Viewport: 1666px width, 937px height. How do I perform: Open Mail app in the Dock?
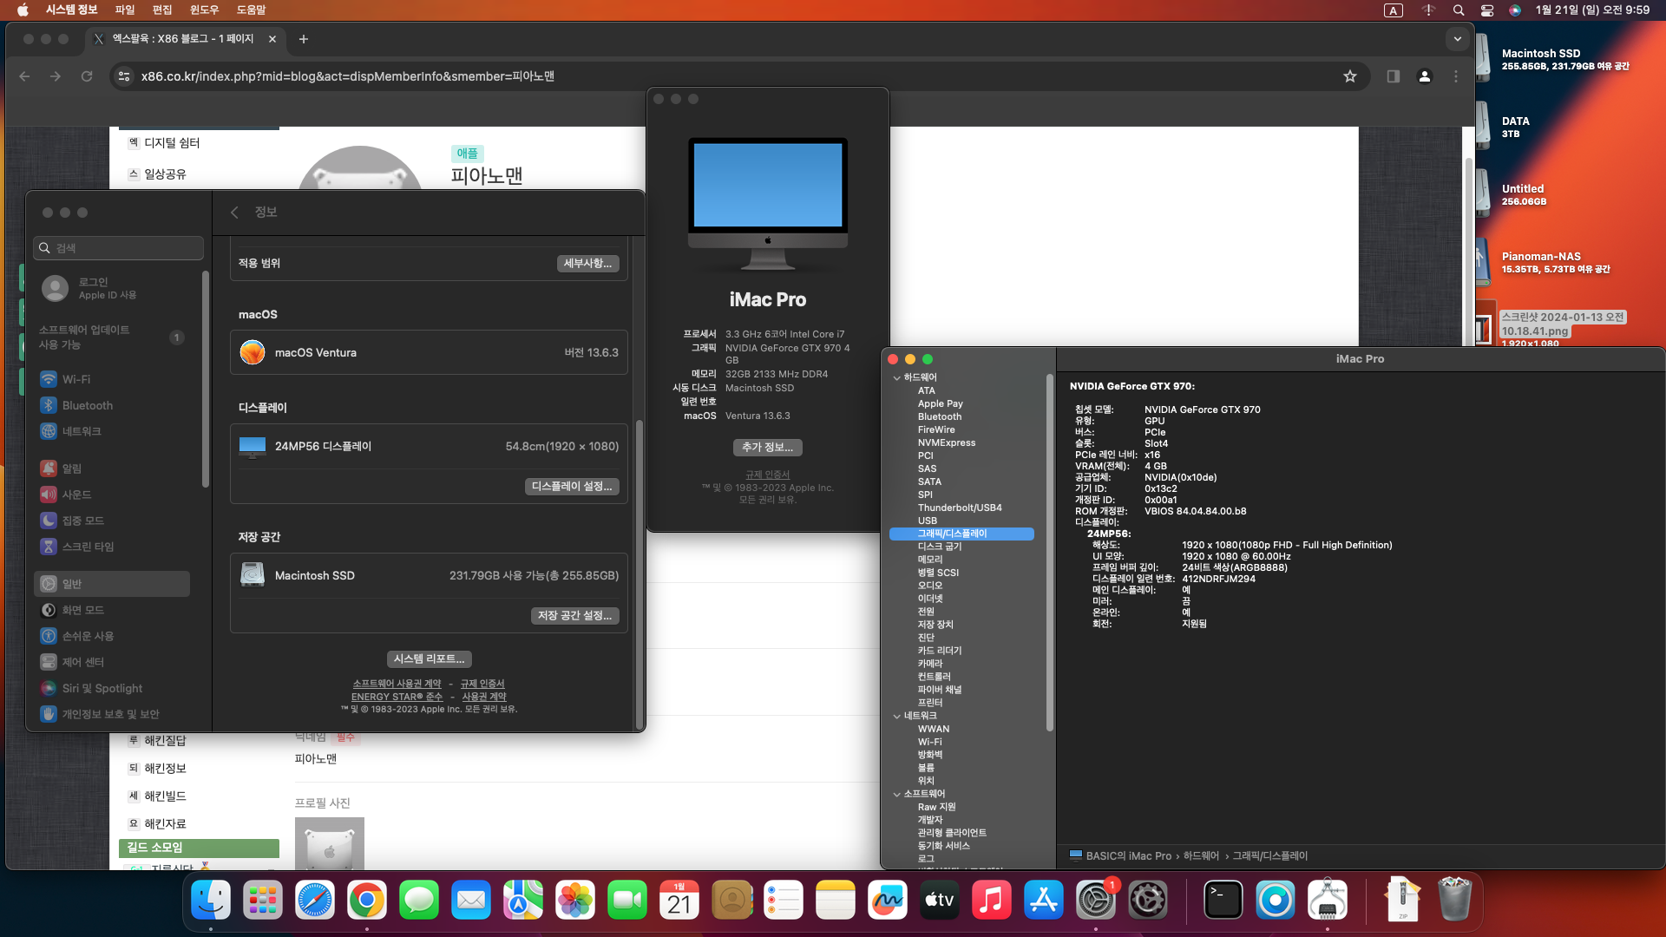[x=471, y=901]
